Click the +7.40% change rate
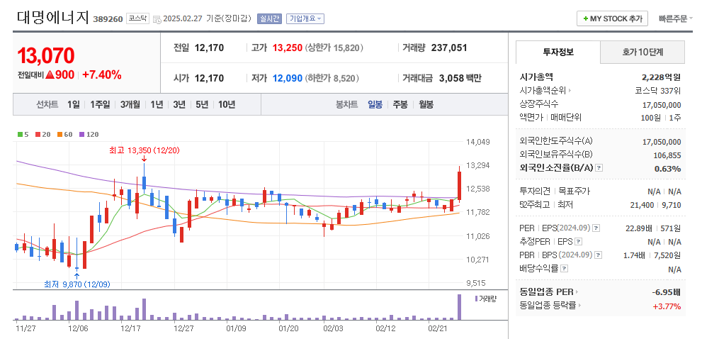Screen dimensions: 702x339 click(x=101, y=75)
